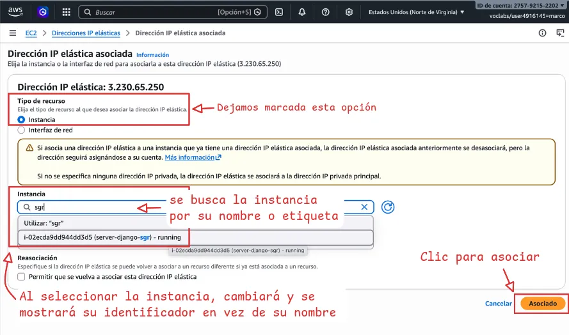Open the help question mark icon

326,12
